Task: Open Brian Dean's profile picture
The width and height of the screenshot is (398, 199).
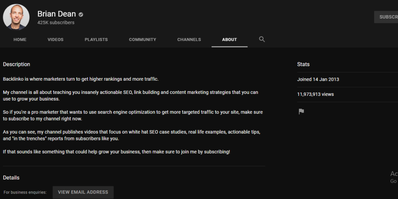Action: (x=16, y=17)
